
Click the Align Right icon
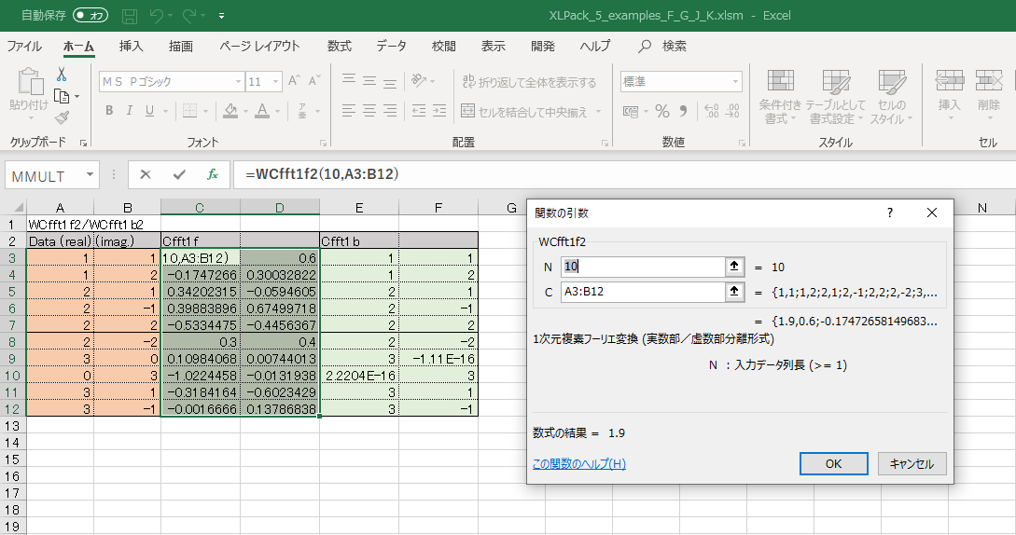(x=390, y=111)
